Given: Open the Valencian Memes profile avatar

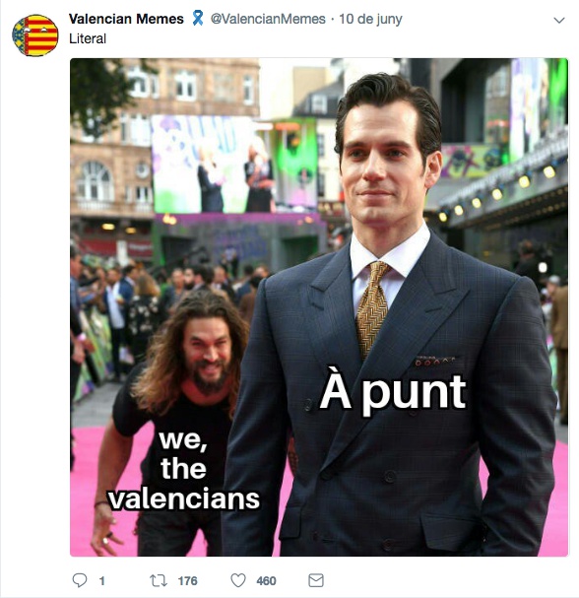Looking at the screenshot, I should coord(35,35).
